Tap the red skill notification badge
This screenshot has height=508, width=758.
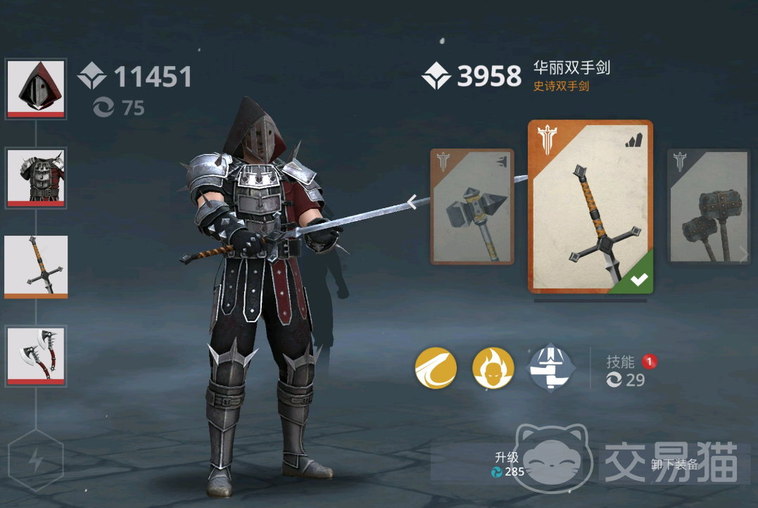pos(649,361)
